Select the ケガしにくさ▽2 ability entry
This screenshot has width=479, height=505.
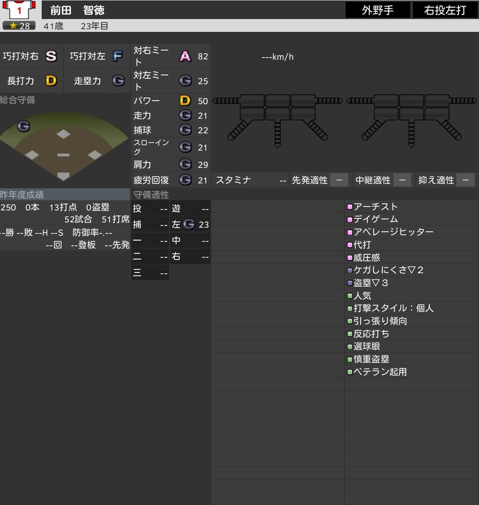(388, 270)
